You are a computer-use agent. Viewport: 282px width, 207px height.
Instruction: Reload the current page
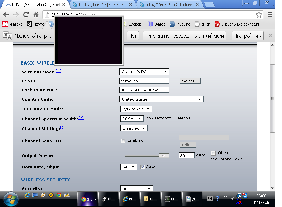tap(26, 14)
